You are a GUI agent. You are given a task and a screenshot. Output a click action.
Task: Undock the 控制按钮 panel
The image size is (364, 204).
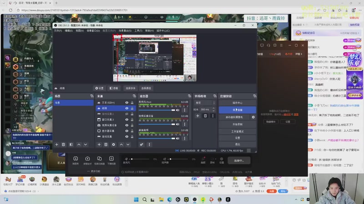(255, 96)
